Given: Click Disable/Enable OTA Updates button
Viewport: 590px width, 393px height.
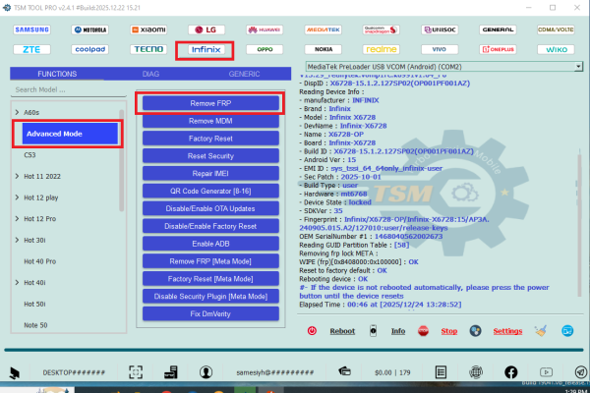Looking at the screenshot, I should pos(210,208).
